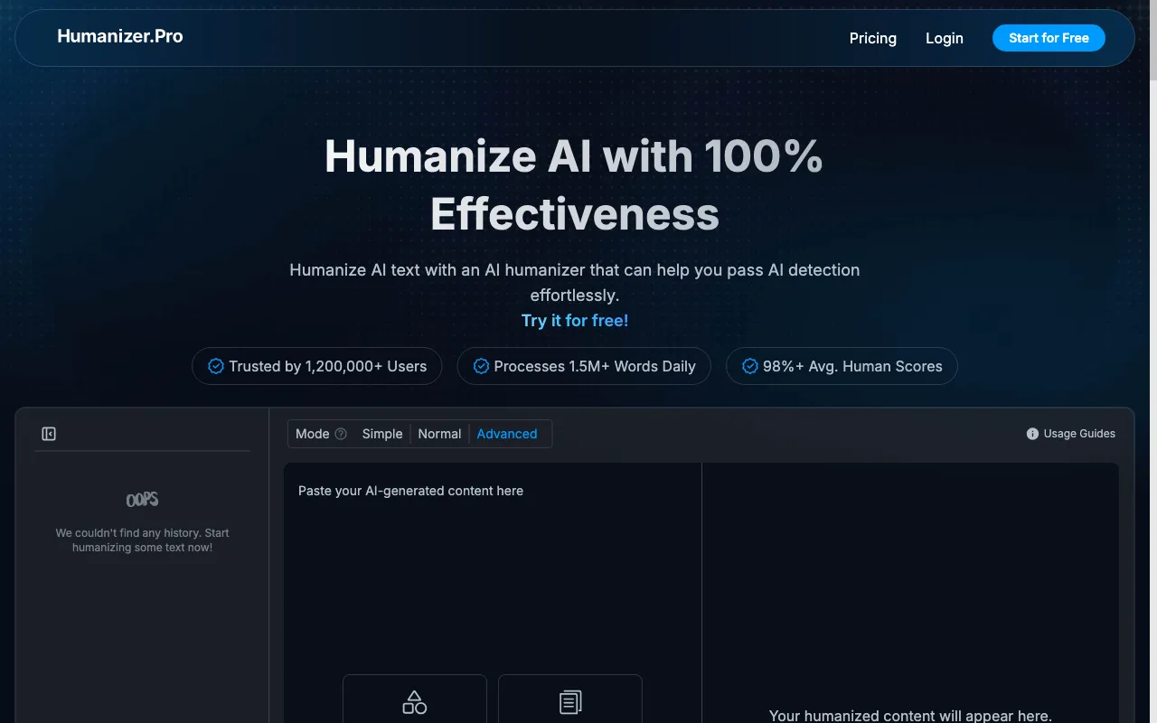Screen dimensions: 1157x723
Task: Click the 'Humanize AI with 100% Effectiveness' heading
Action: coord(574,185)
